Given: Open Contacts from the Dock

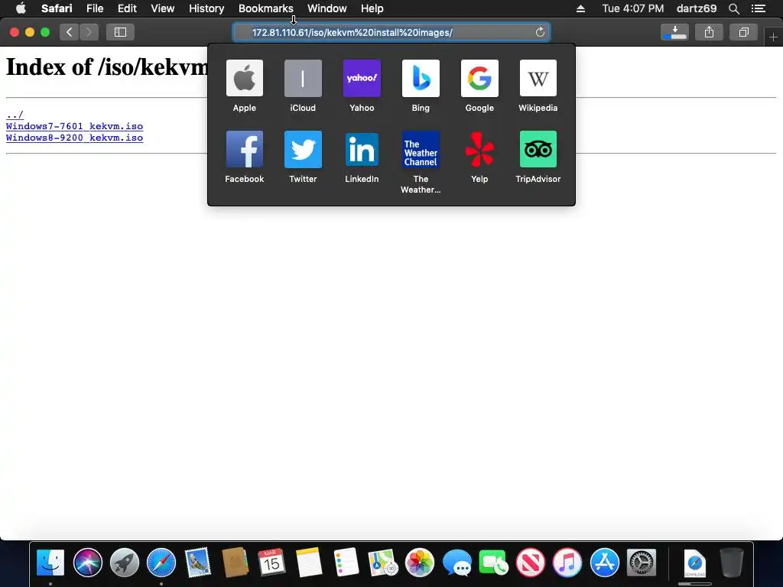Looking at the screenshot, I should click(236, 563).
